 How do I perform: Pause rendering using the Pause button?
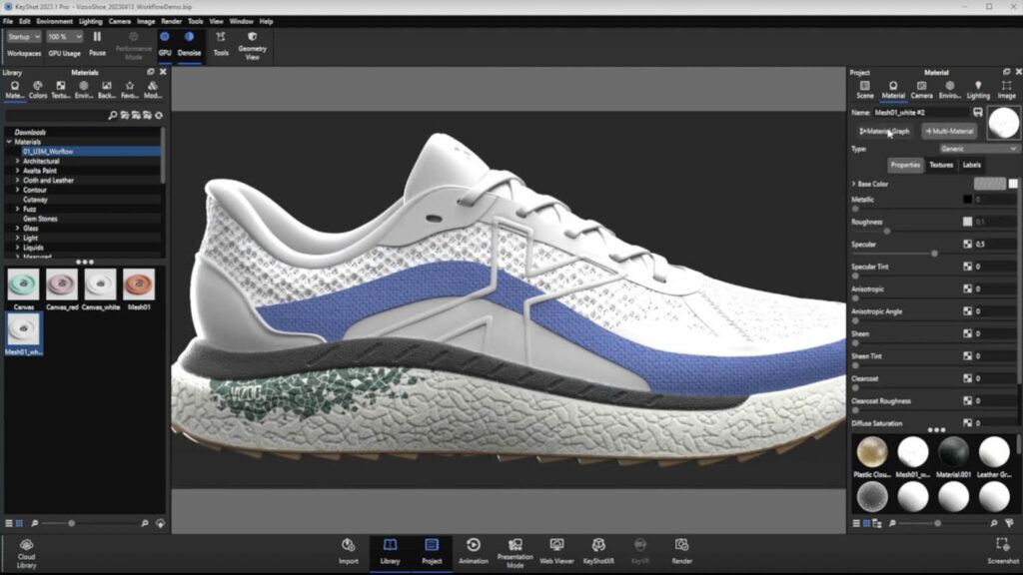(x=96, y=37)
